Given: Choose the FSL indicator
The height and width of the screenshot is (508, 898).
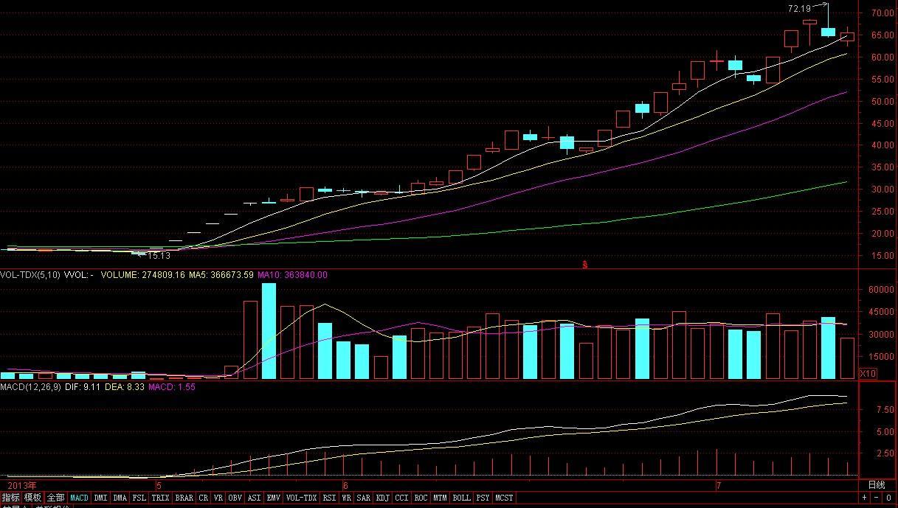Looking at the screenshot, I should point(139,498).
